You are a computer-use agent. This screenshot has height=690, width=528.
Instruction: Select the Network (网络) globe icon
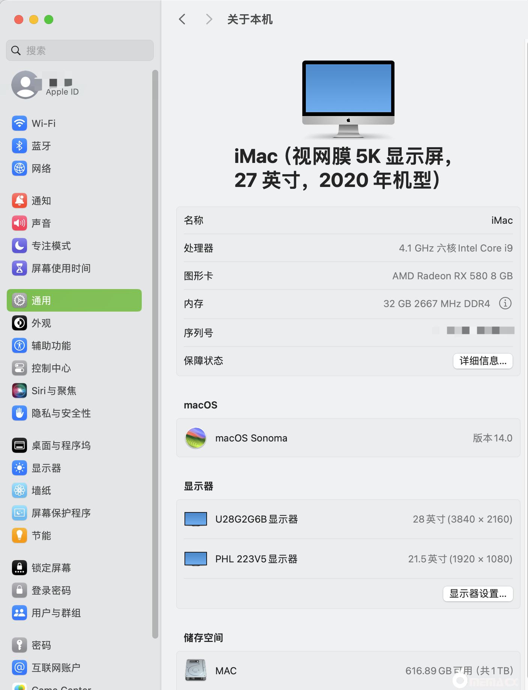(x=19, y=168)
